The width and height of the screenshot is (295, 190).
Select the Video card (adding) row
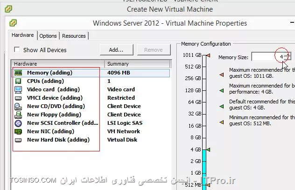pos(91,89)
